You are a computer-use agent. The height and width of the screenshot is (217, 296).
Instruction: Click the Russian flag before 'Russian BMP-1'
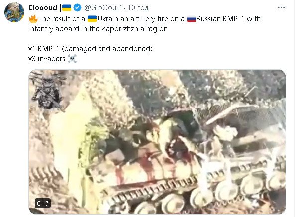click(x=192, y=19)
